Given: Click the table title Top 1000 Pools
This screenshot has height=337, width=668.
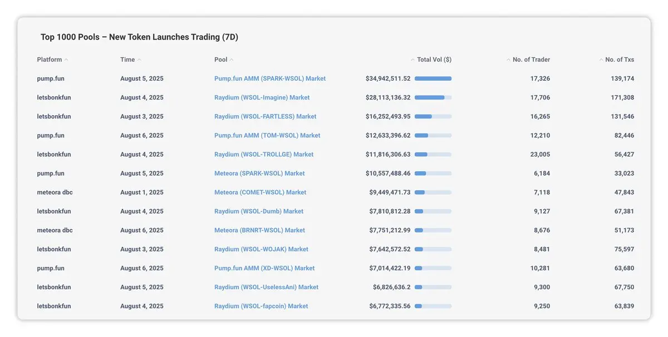Looking at the screenshot, I should tap(139, 37).
